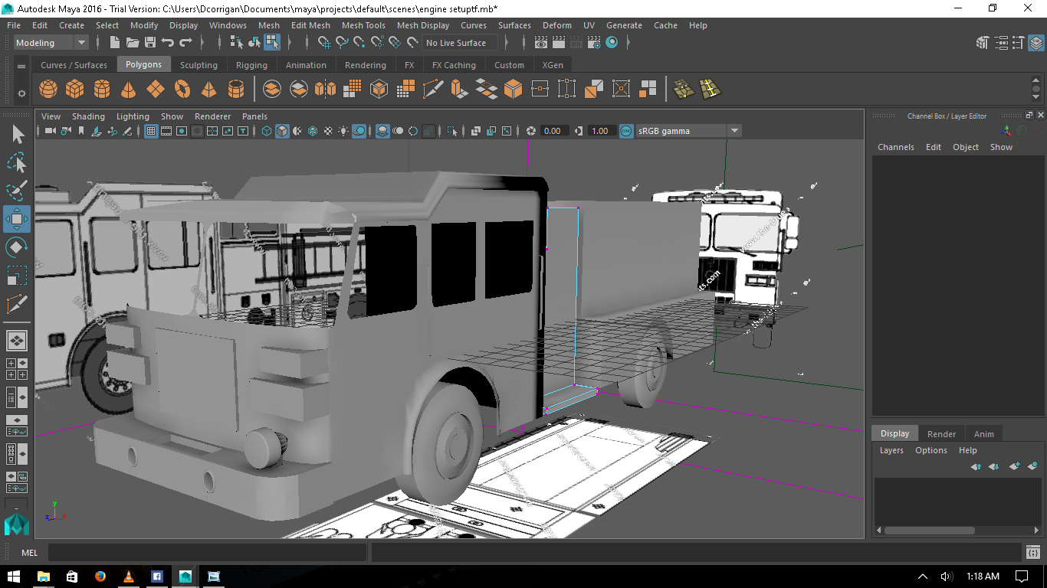Viewport: 1047px width, 588px height.
Task: Click the save scene icon
Action: coord(150,43)
